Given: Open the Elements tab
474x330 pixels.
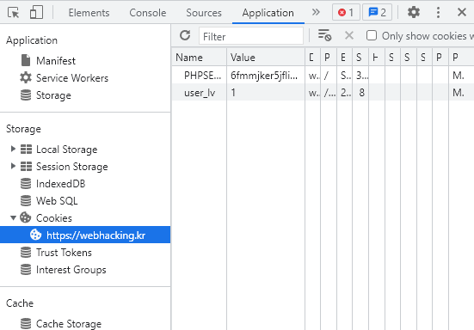Looking at the screenshot, I should click(89, 13).
